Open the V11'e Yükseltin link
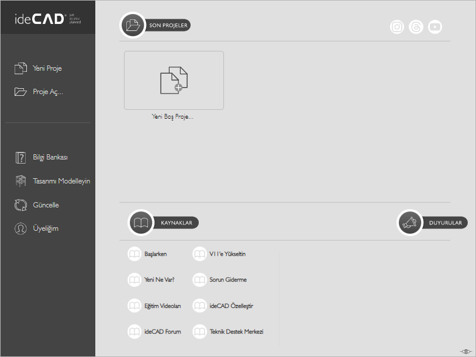 click(227, 254)
